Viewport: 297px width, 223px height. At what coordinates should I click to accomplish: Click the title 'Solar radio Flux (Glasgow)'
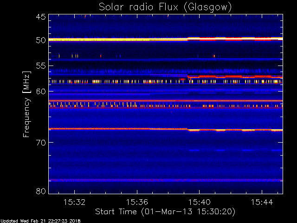coord(165,7)
